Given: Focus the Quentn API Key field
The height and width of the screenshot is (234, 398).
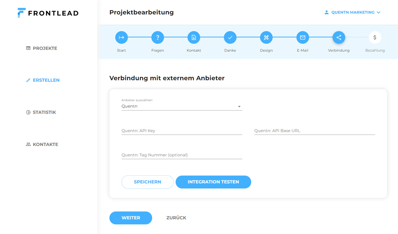Looking at the screenshot, I should (182, 131).
